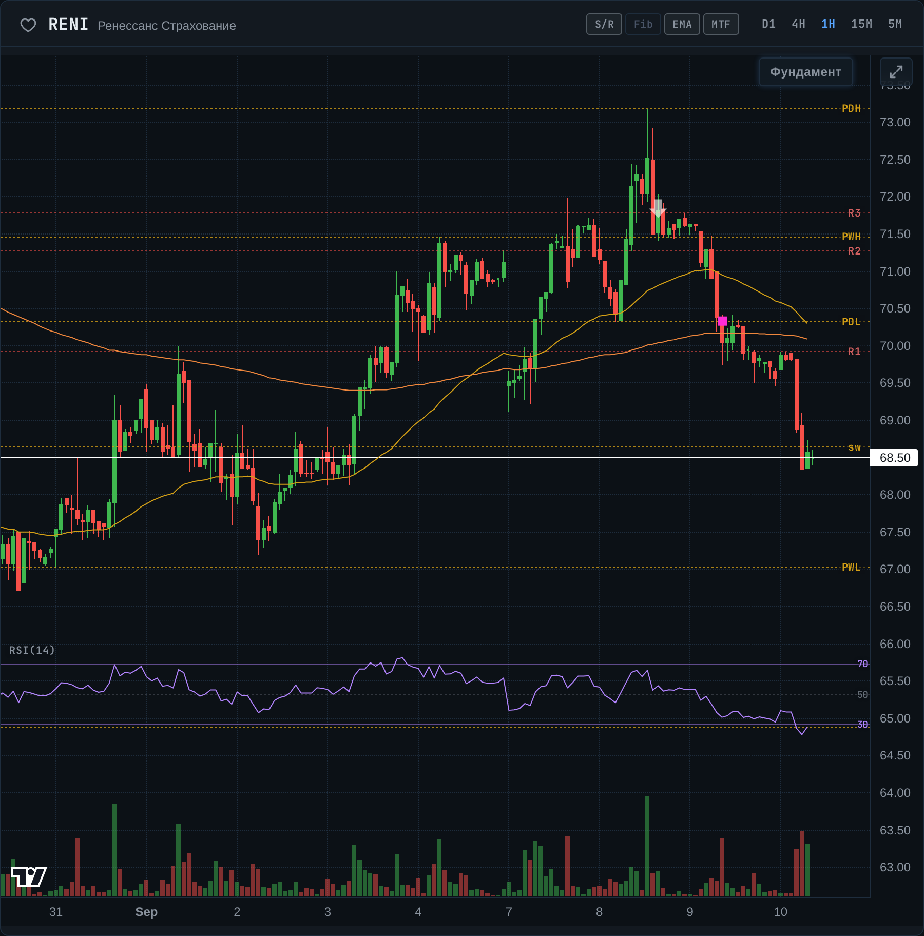This screenshot has width=924, height=936.
Task: Click the SW level label
Action: click(854, 447)
